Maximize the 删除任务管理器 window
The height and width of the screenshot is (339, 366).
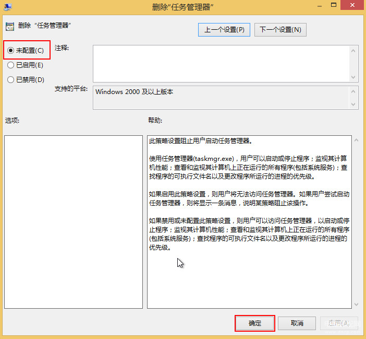tap(334, 5)
